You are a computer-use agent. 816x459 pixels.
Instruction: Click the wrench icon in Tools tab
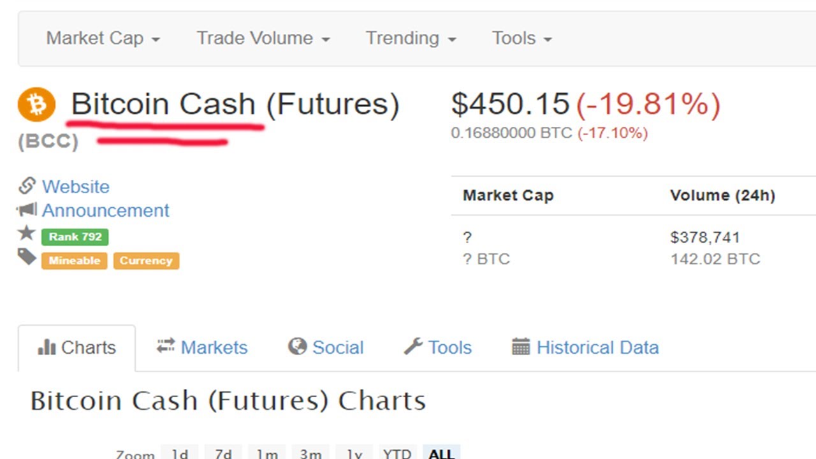[x=413, y=347]
